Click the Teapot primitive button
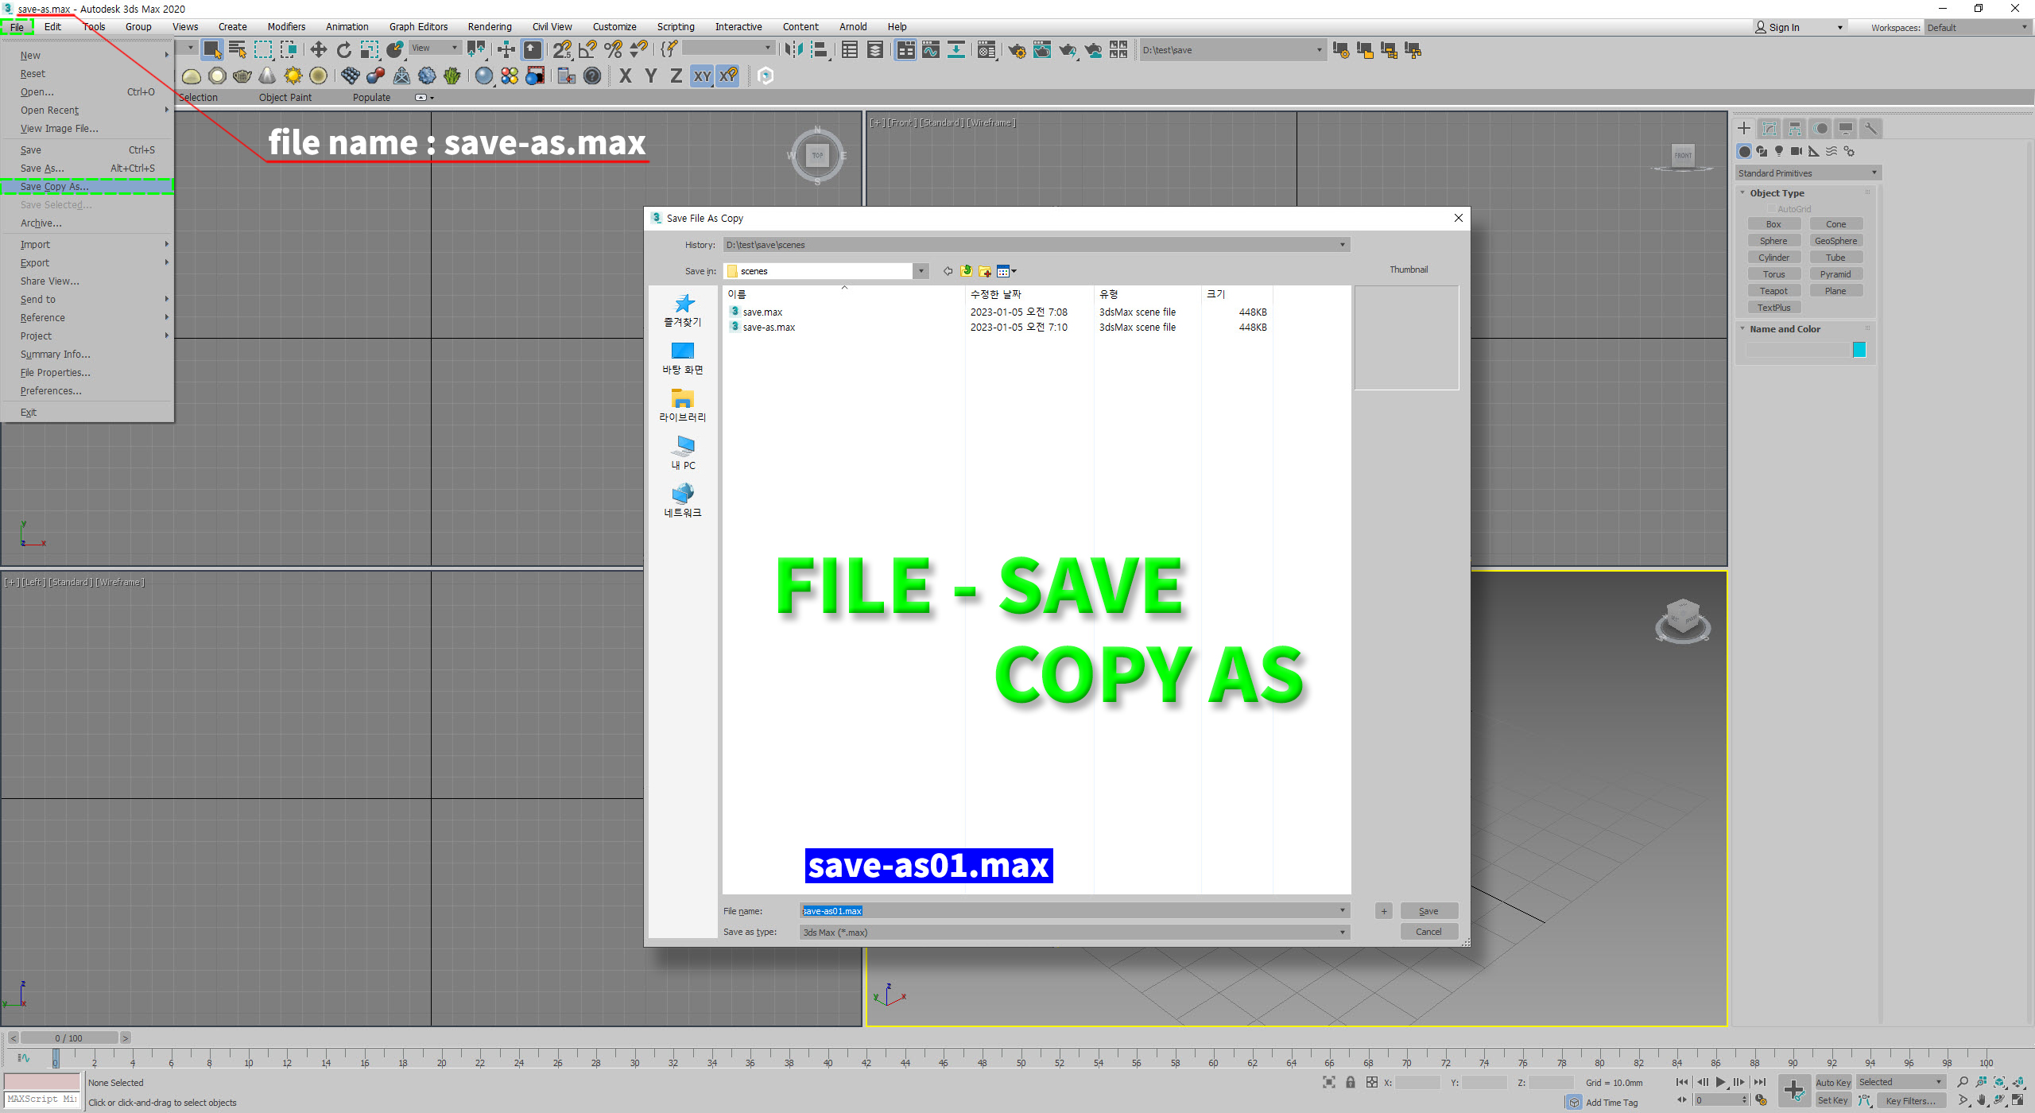This screenshot has height=1113, width=2035. tap(1773, 291)
